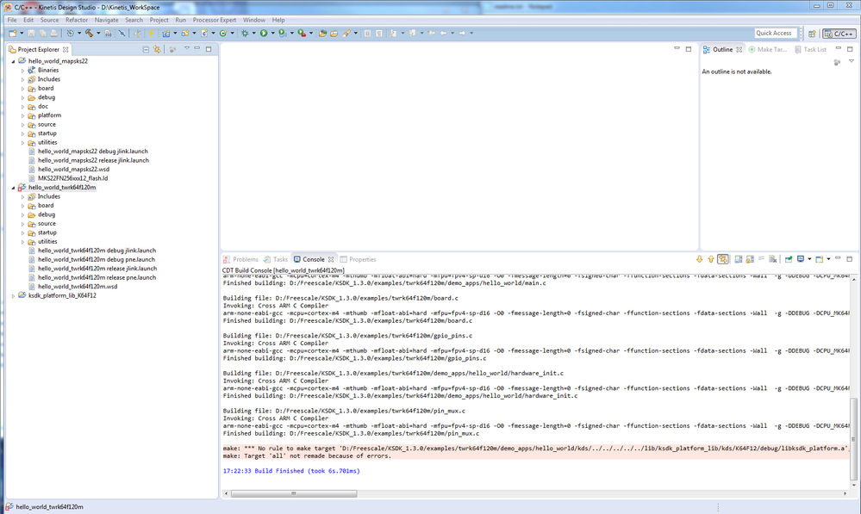Click the New file toolbar icon
Image resolution: width=861 pixels, height=514 pixels.
point(13,33)
